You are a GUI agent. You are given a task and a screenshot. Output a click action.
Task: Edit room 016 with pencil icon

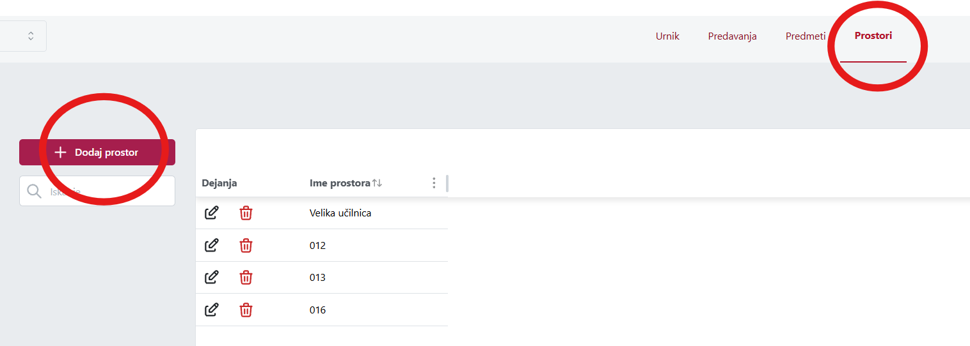pos(211,310)
